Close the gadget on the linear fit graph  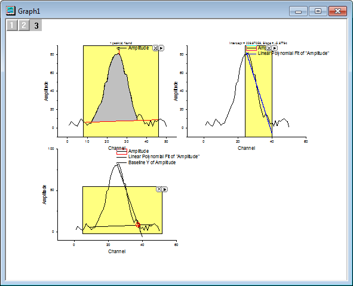point(269,48)
